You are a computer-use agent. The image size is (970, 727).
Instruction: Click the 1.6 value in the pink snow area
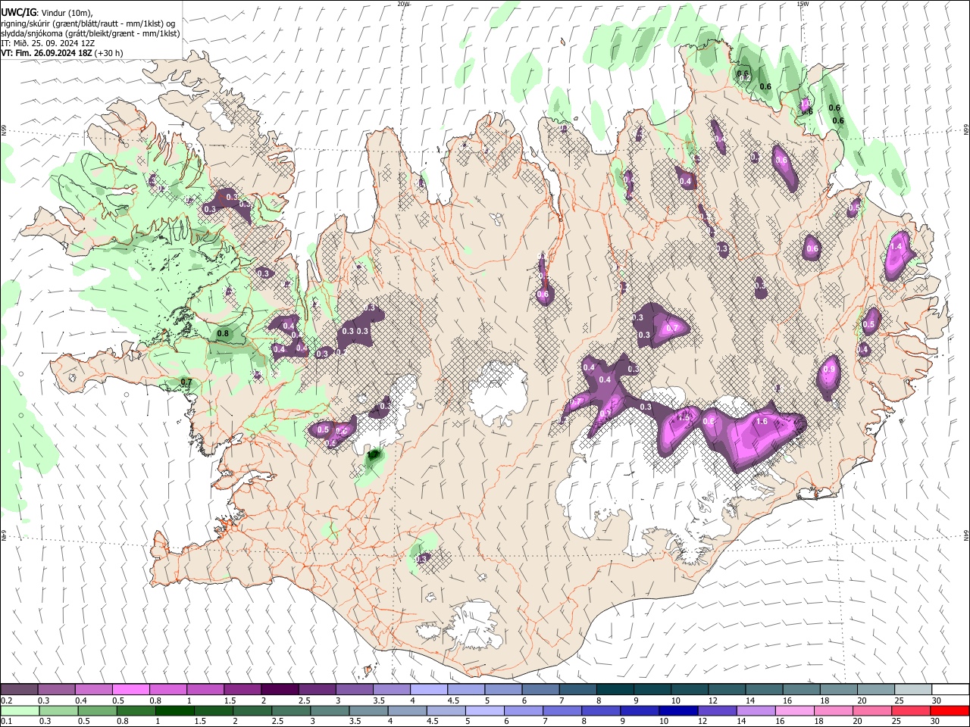pos(762,422)
